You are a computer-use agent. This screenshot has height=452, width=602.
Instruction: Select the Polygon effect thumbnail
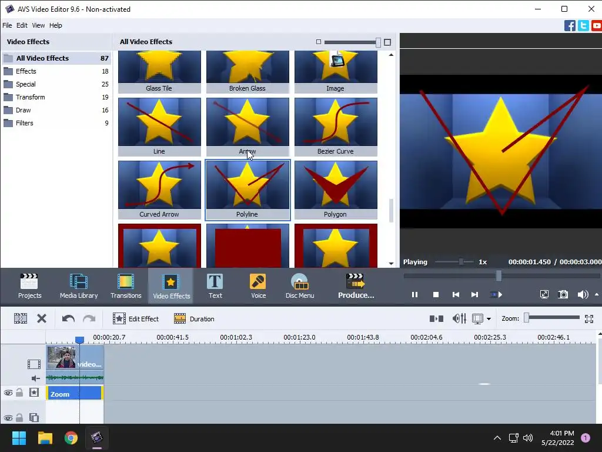(336, 190)
